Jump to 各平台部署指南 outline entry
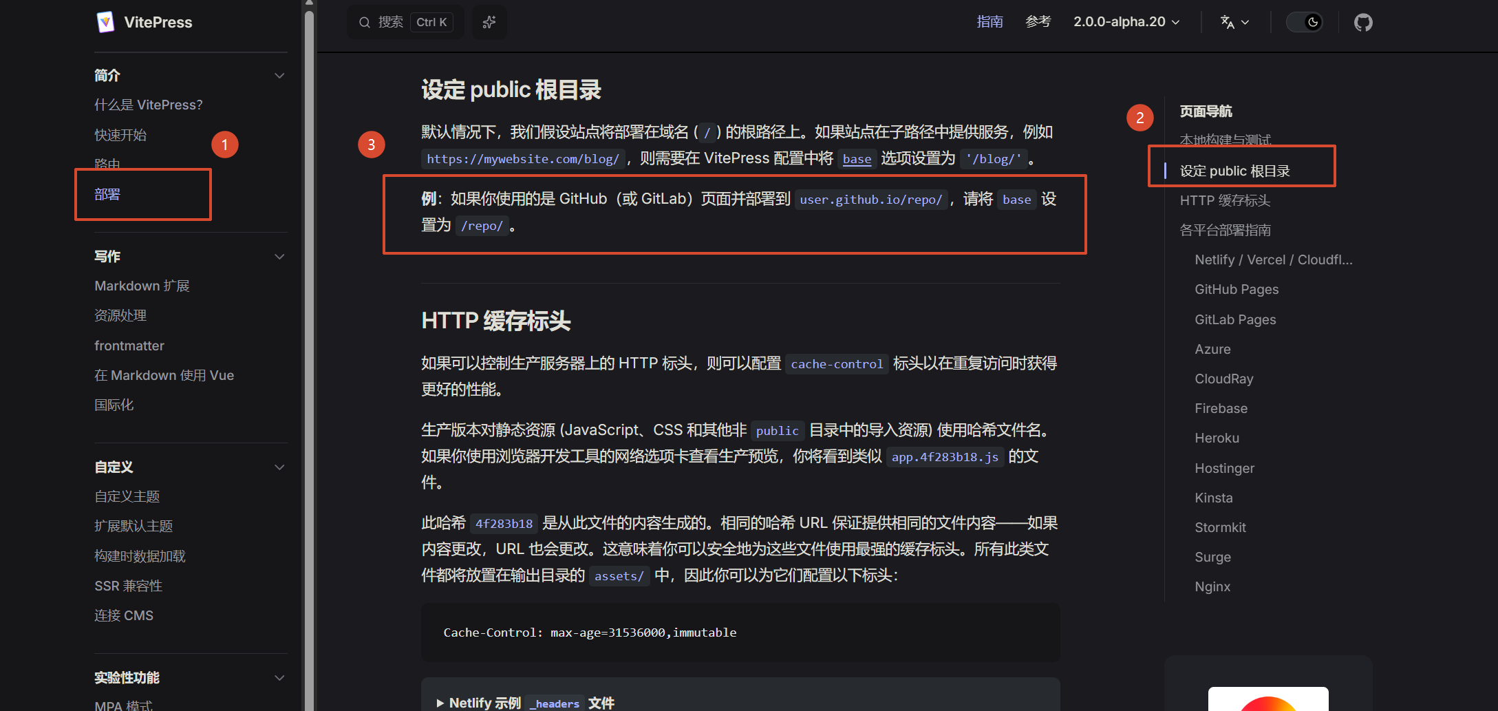Viewport: 1498px width, 711px height. 1226,230
